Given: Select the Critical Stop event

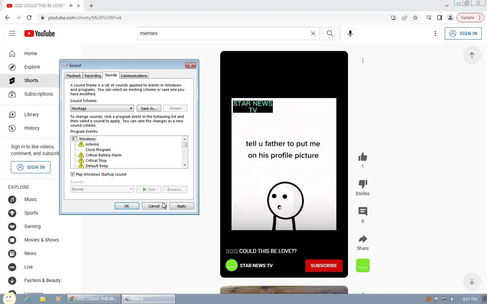Looking at the screenshot, I should coord(96,160).
